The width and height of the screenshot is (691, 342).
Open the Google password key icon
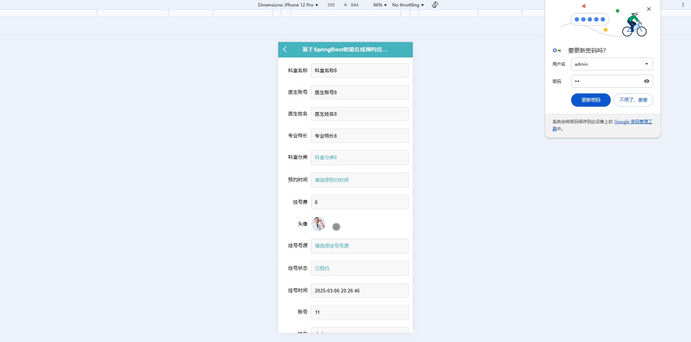[x=557, y=50]
